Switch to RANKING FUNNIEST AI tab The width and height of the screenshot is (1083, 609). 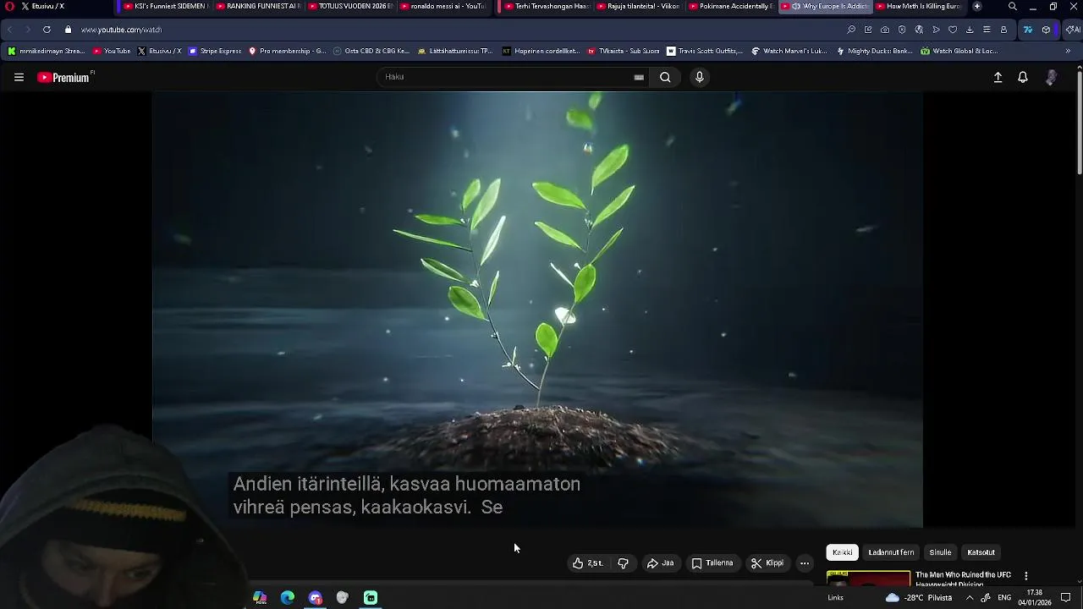[x=258, y=6]
